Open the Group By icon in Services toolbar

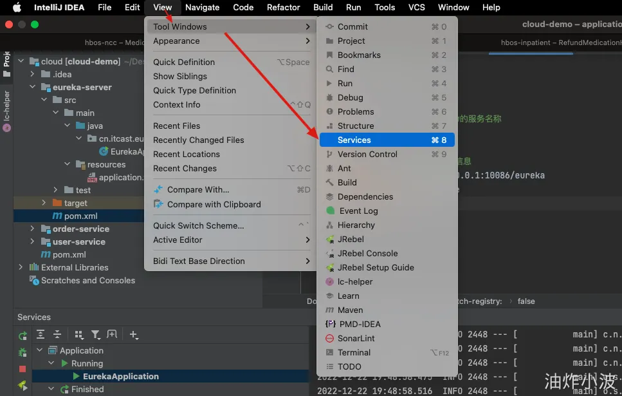79,335
